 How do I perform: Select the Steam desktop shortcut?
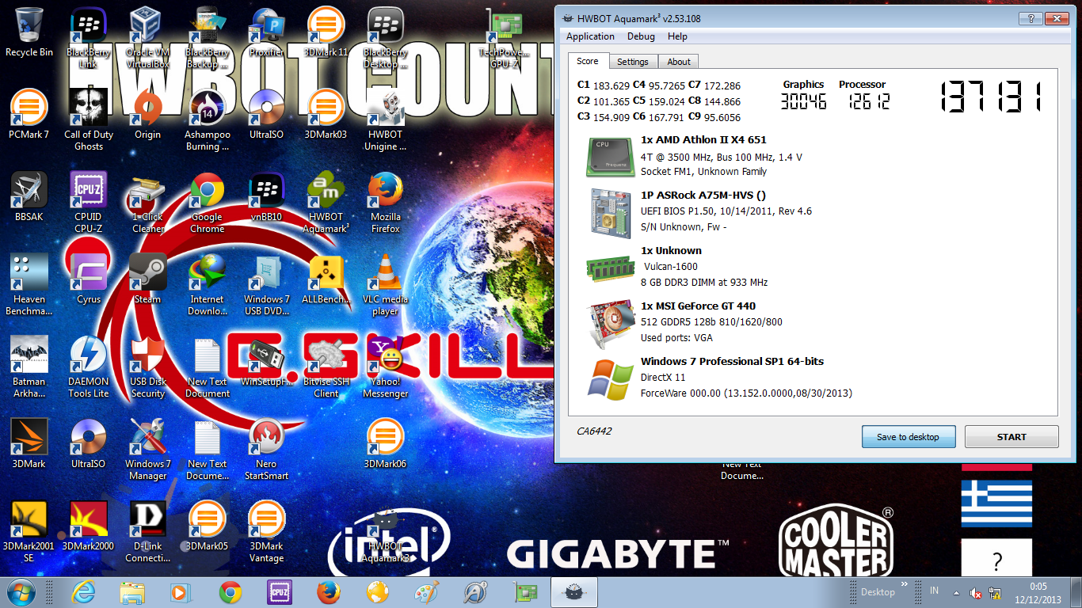pyautogui.click(x=147, y=279)
